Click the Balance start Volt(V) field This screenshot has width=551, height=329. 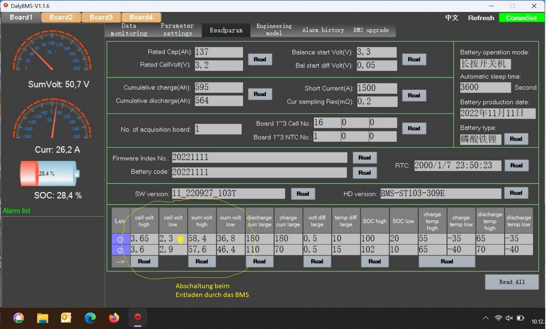pos(377,52)
